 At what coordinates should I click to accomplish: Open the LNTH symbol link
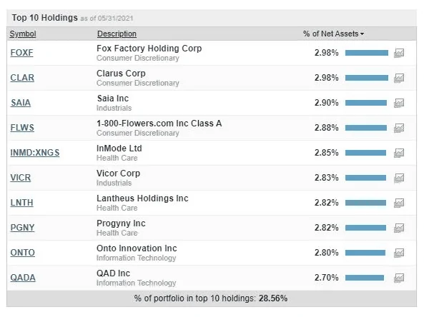21,203
